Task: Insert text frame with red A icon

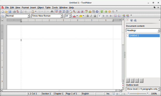Action: [x=78, y=11]
